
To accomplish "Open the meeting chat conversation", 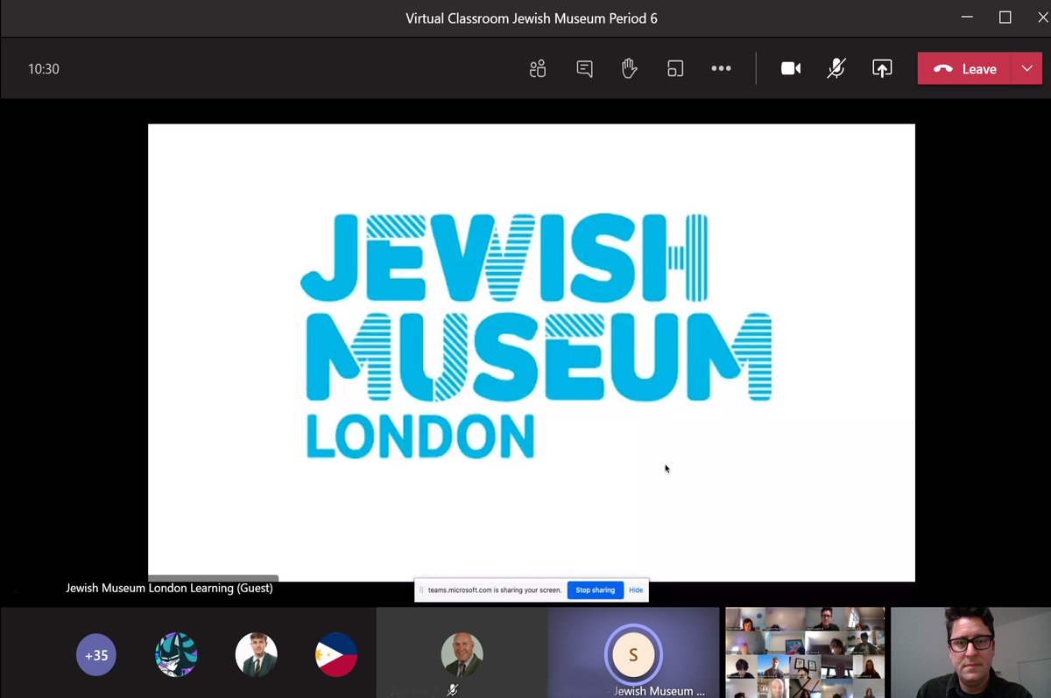I will [584, 69].
